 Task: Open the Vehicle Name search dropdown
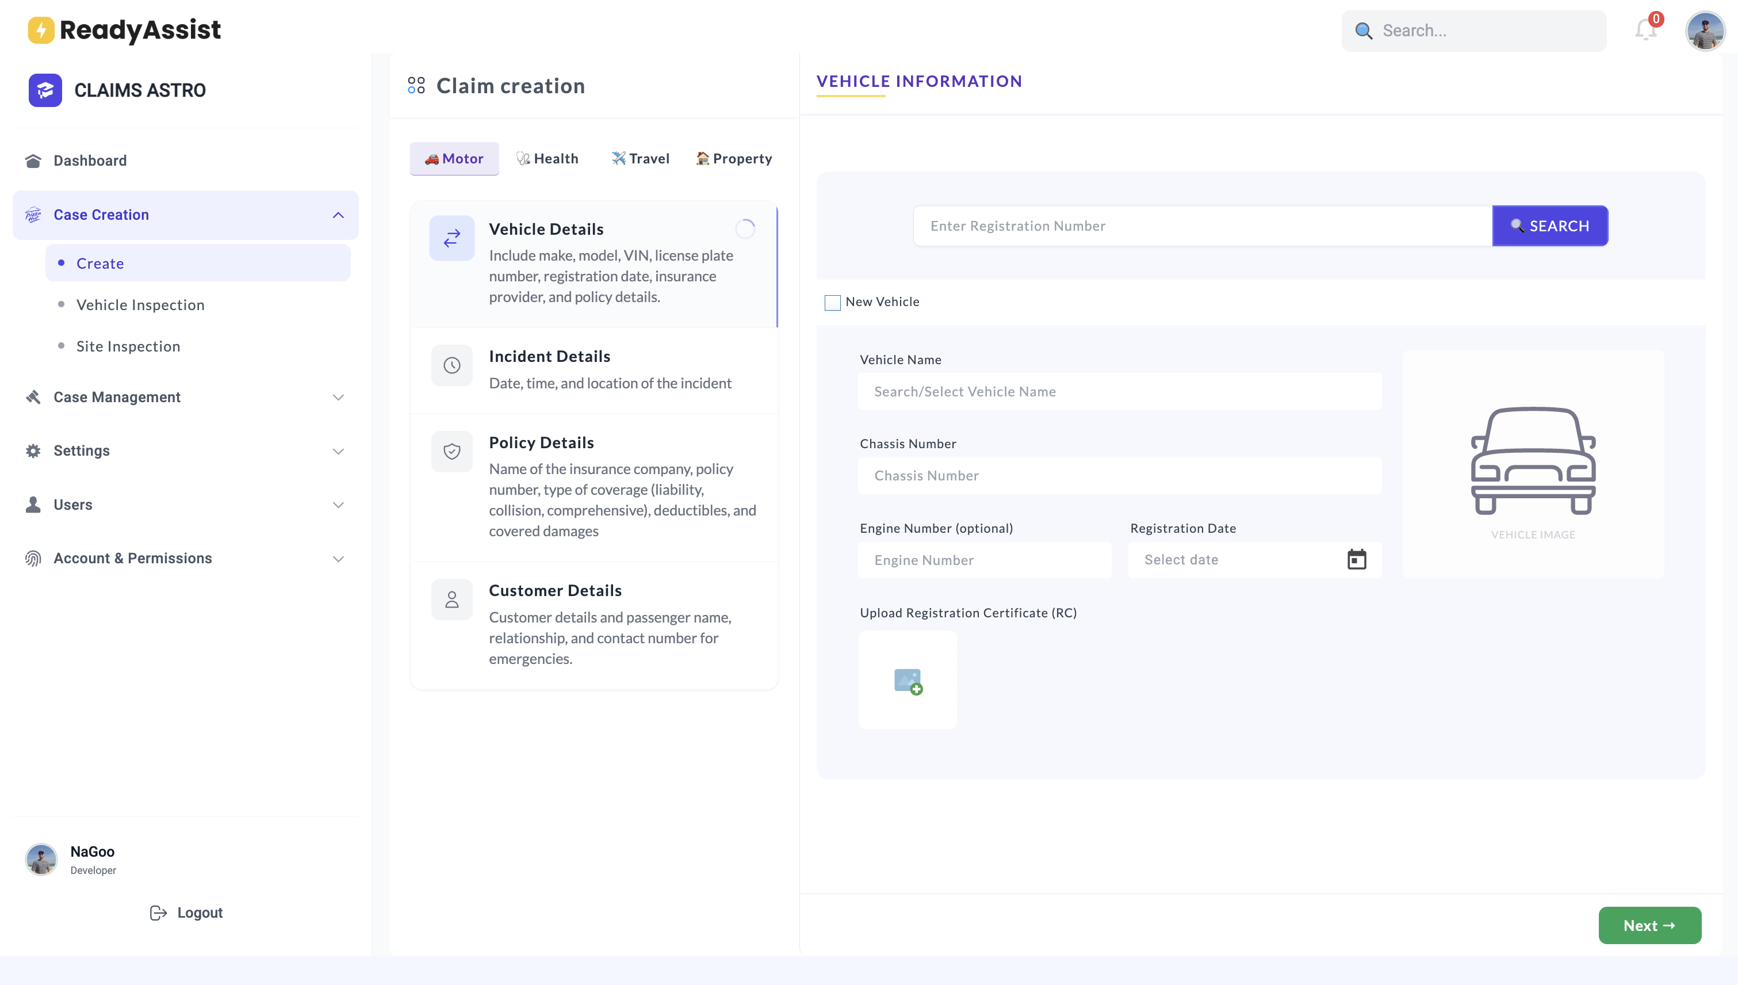pyautogui.click(x=1119, y=392)
